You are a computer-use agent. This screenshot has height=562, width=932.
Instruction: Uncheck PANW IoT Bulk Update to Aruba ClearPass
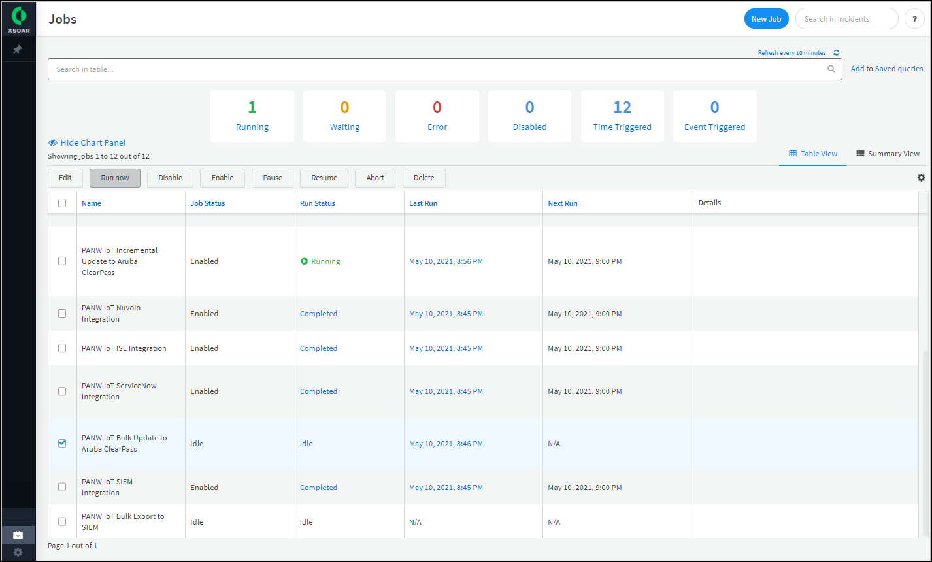pos(62,443)
